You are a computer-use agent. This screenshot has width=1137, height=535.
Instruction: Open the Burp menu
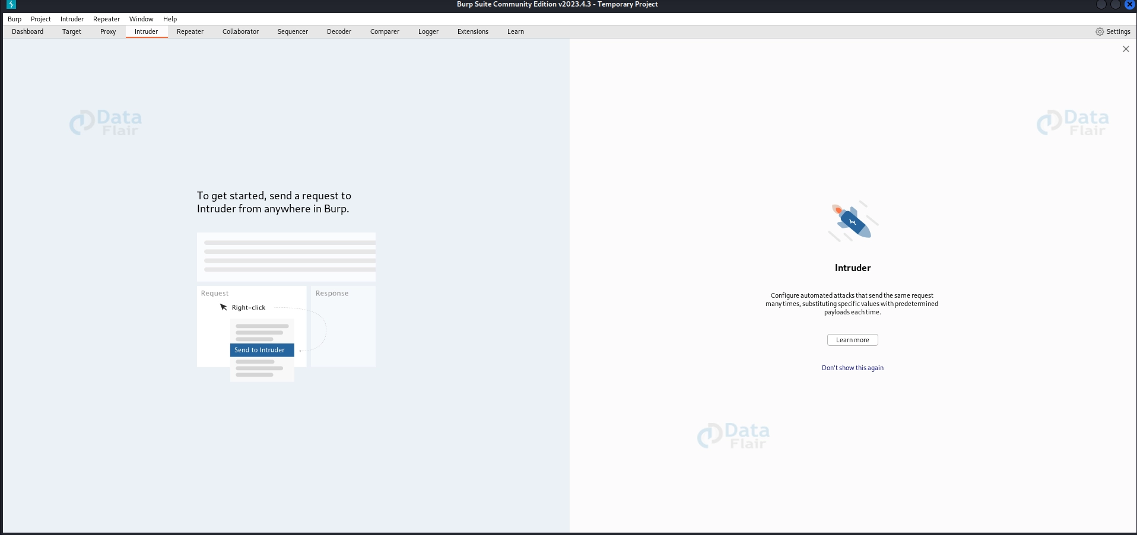(14, 19)
